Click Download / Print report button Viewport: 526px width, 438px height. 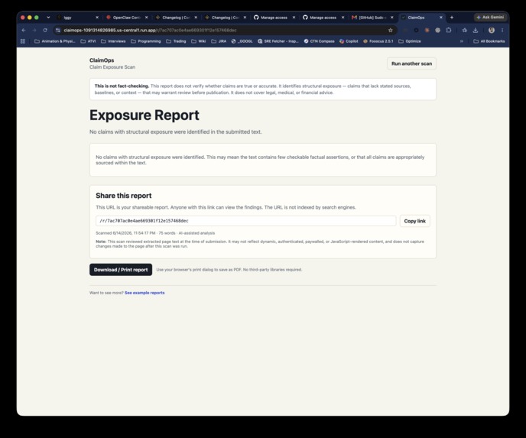121,270
